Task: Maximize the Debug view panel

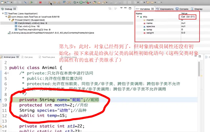Action: [130, 8]
